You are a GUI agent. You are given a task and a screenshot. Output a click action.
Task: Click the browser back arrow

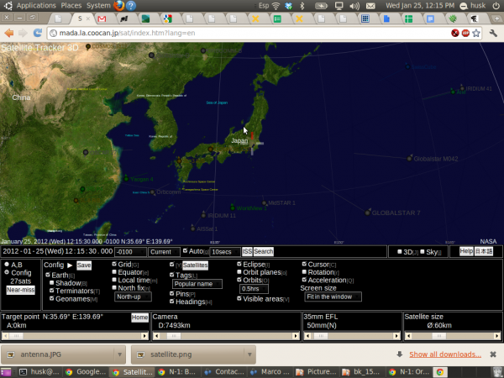coord(9,33)
